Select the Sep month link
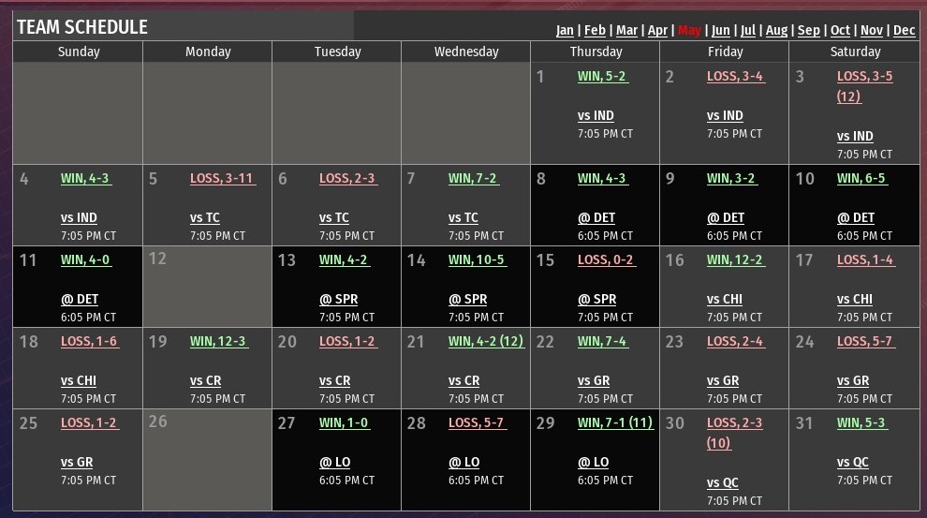The image size is (927, 518). [x=808, y=30]
